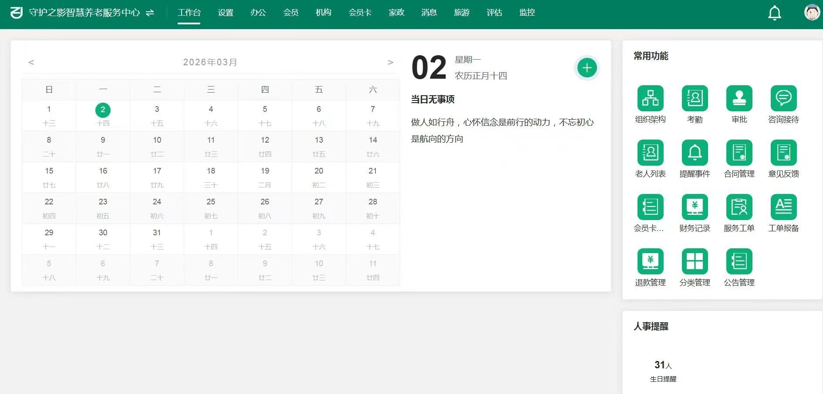
Task: Open the 会员卡 membership card icon
Action: pos(650,207)
